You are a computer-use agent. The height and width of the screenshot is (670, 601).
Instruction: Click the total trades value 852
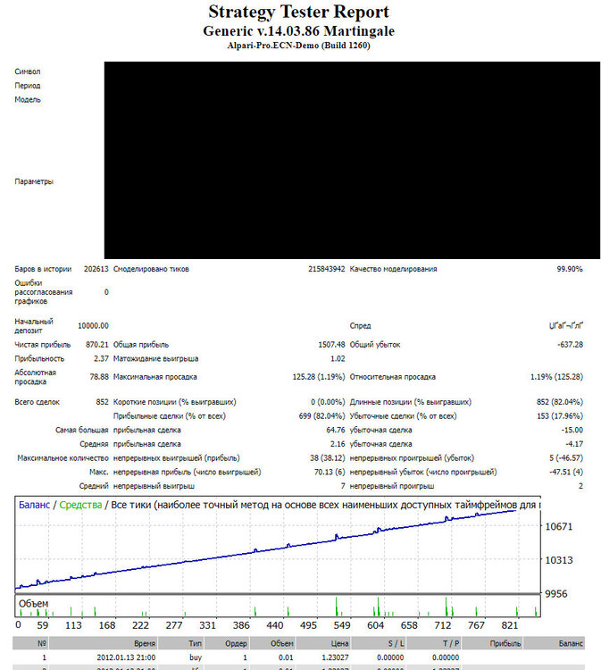click(102, 402)
